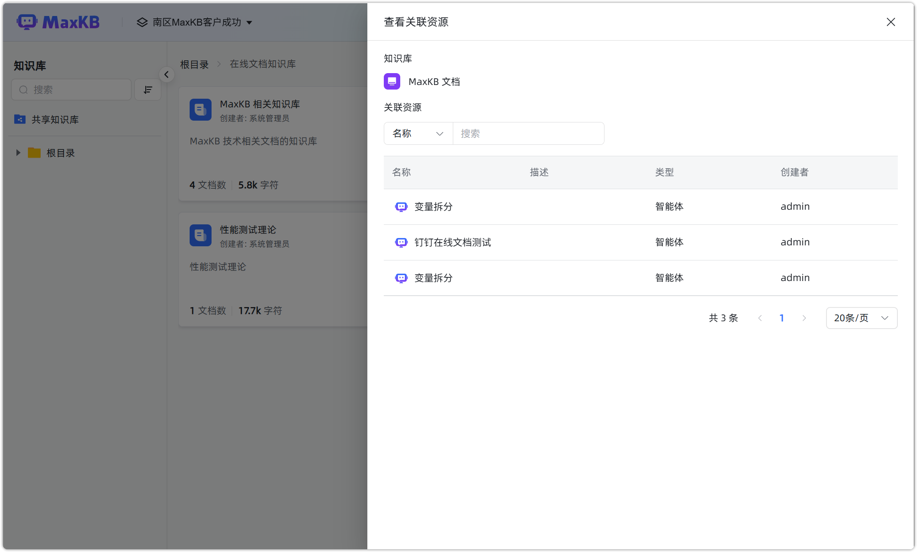Expand the 根目录 tree node
Screen dimensions: 917x552
[x=18, y=153]
